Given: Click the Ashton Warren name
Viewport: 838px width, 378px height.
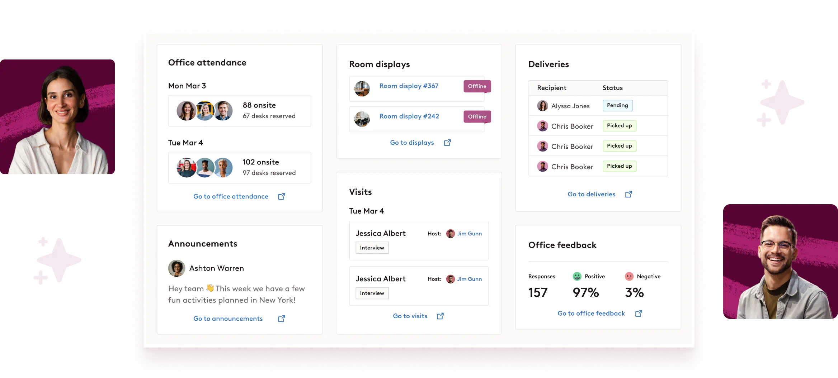Looking at the screenshot, I should click(217, 268).
